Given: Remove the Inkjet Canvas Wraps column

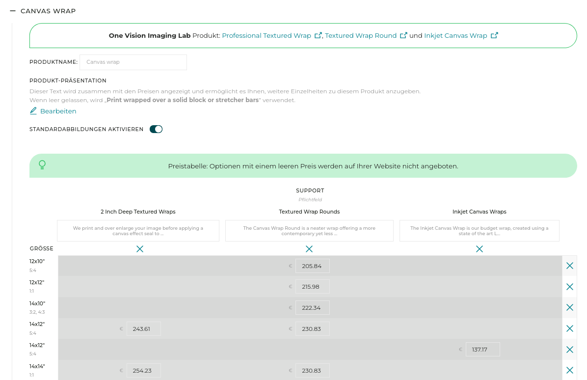Looking at the screenshot, I should pyautogui.click(x=480, y=249).
